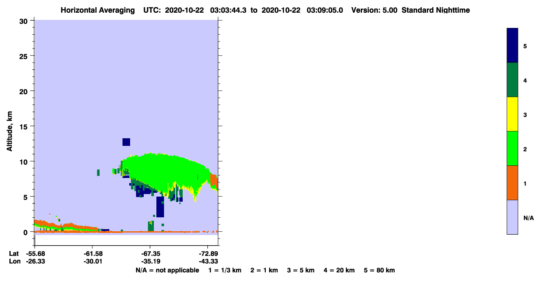Click the orange colorbar segment for level 1

(512, 183)
